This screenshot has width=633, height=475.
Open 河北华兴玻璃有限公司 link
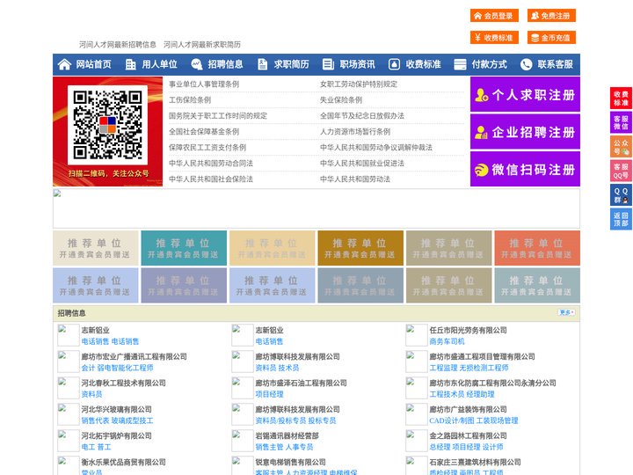(x=116, y=409)
